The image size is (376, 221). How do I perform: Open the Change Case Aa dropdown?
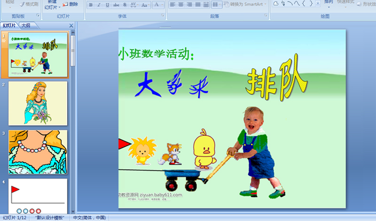pos(145,5)
